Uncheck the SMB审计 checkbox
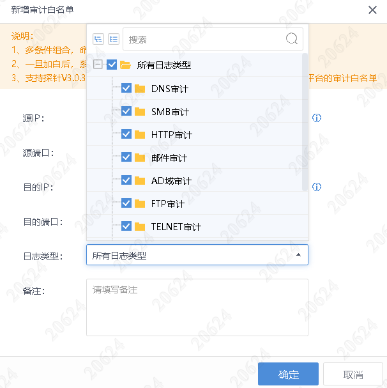This screenshot has width=387, height=388. [x=126, y=111]
